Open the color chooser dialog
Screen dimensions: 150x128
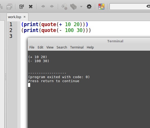tap(101, 7)
